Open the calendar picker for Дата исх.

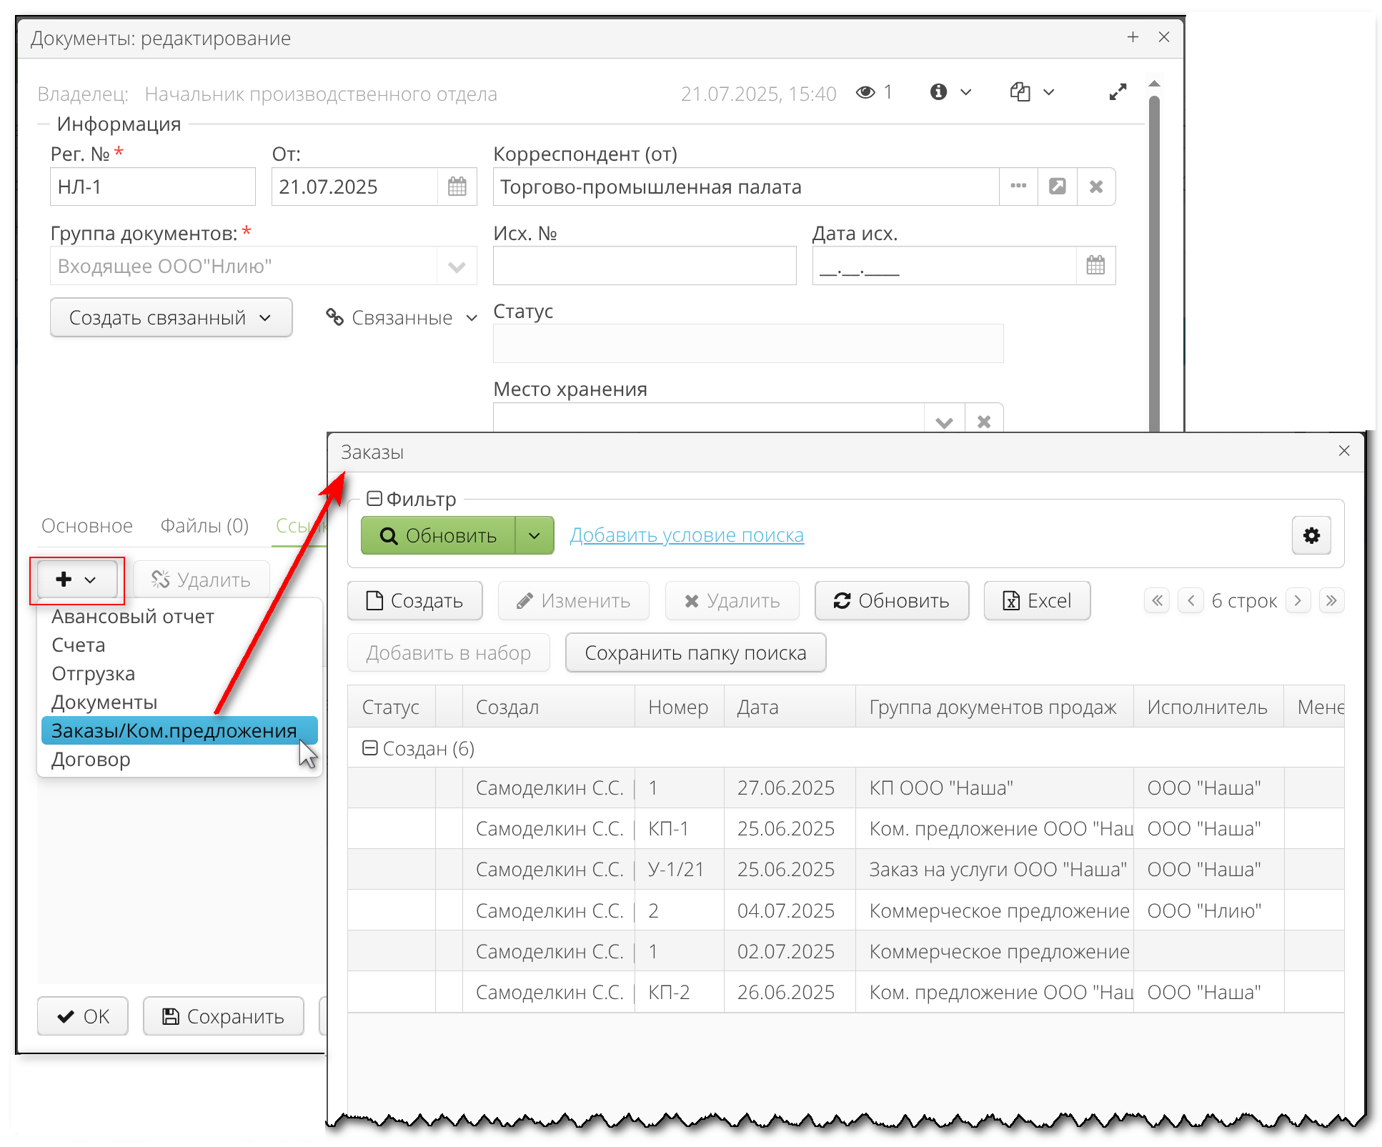click(1095, 265)
